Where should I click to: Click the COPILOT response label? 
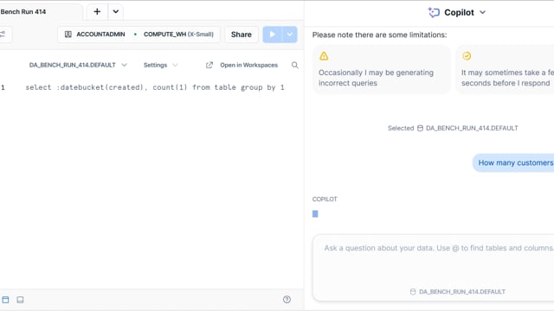click(325, 200)
